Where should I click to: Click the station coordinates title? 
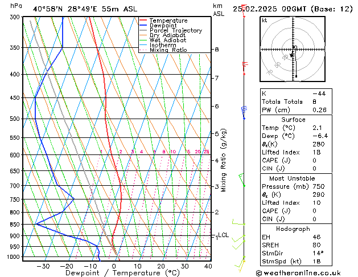point(84,9)
